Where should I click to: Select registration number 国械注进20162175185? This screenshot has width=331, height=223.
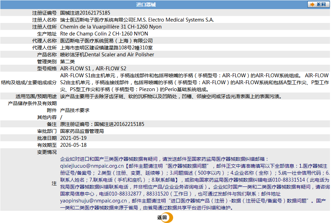pos(85,13)
